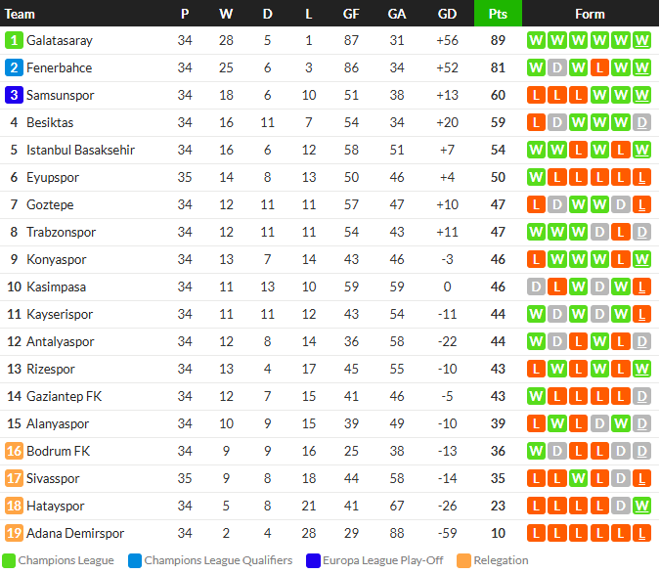
Task: Click the Relegation legend color swatch
Action: coord(463,560)
